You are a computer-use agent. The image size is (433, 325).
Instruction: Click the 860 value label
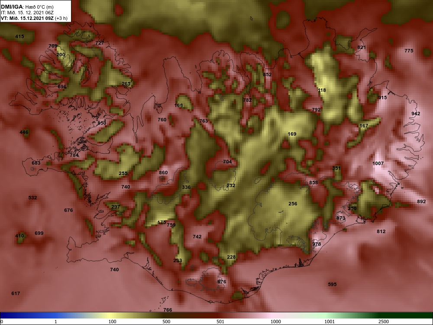[163, 173]
